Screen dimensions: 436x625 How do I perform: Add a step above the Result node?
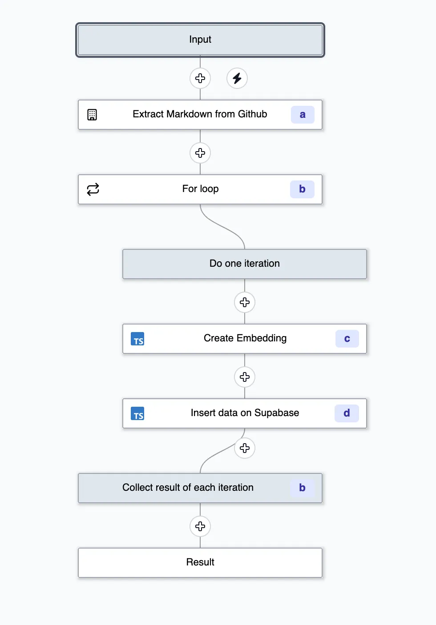pyautogui.click(x=200, y=526)
